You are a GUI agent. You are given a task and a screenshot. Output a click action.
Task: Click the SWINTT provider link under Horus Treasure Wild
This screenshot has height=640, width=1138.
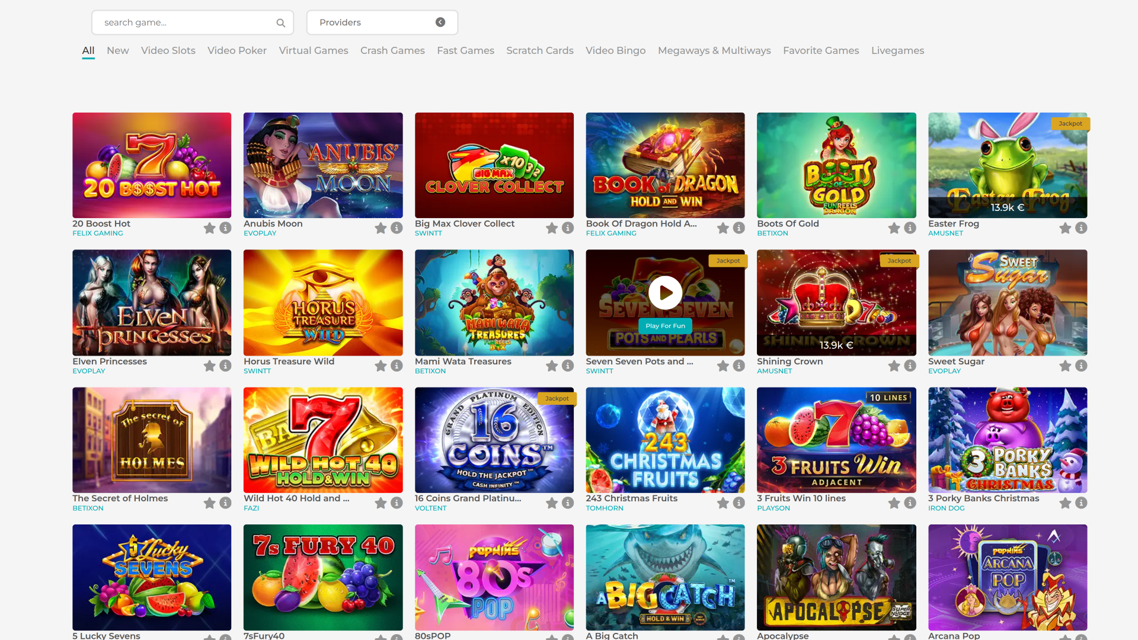[x=256, y=371]
